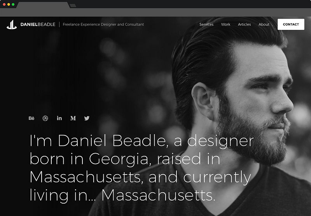Go to the Services menu item
The image size is (311, 216).
206,24
